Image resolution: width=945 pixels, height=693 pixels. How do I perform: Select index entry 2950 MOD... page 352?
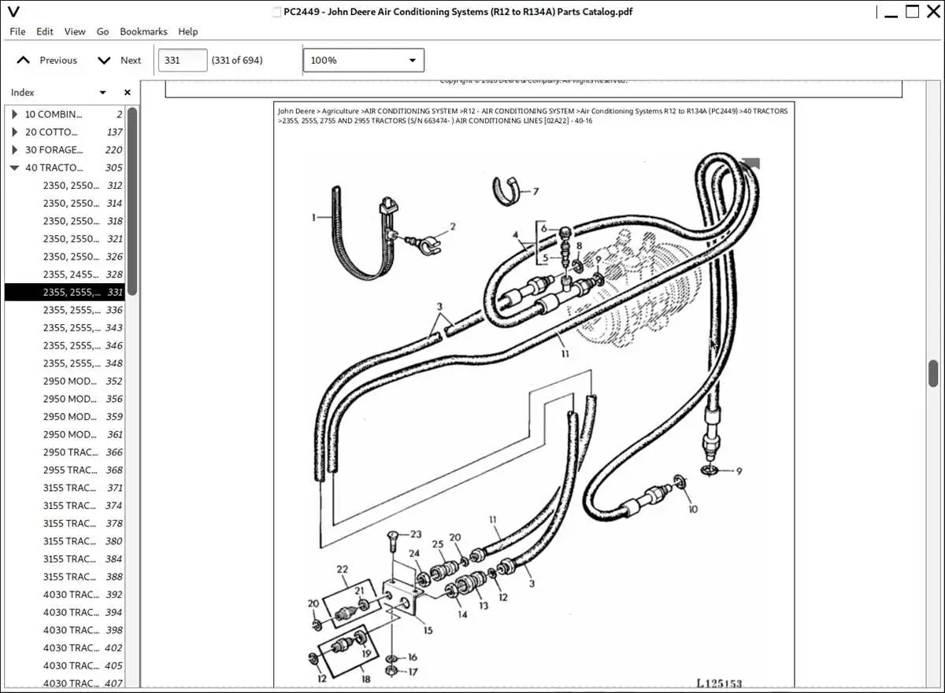[65, 382]
